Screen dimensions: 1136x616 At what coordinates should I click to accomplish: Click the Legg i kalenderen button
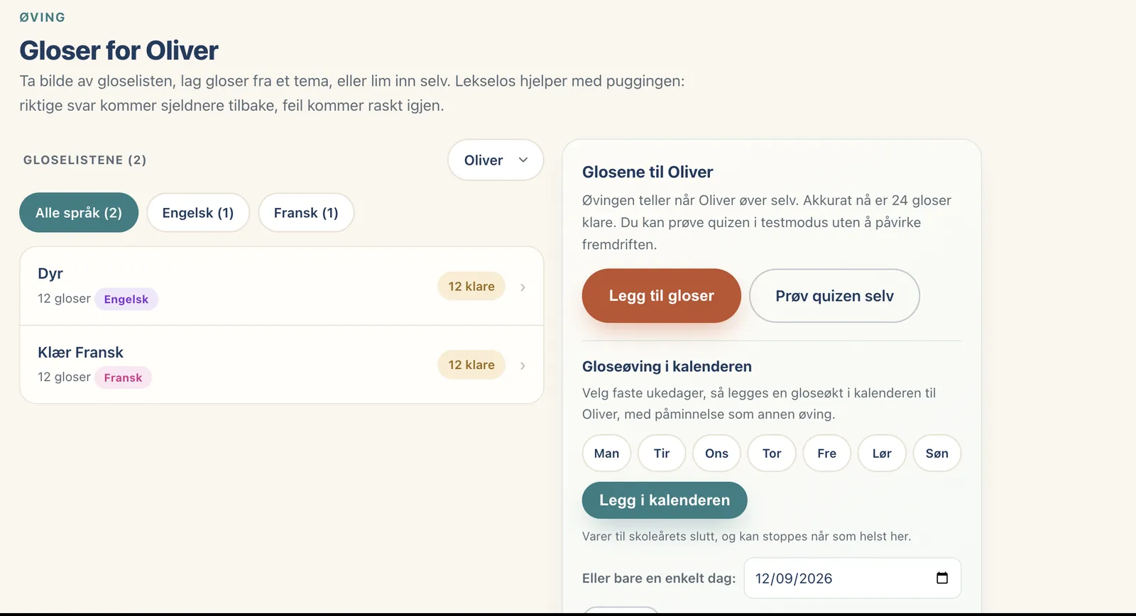665,500
